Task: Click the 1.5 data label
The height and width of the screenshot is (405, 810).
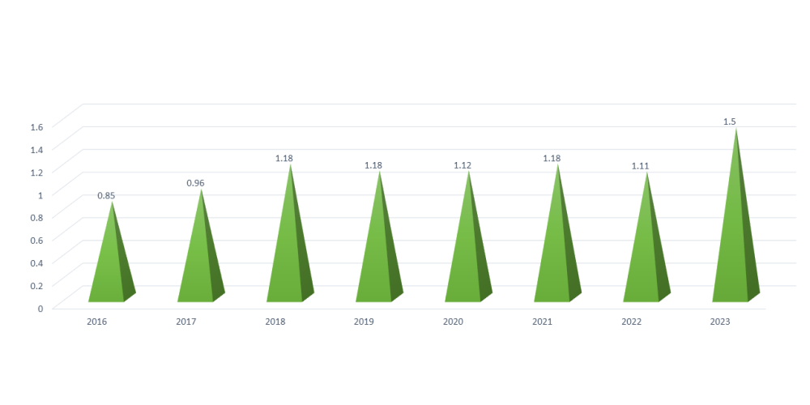Action: 730,122
